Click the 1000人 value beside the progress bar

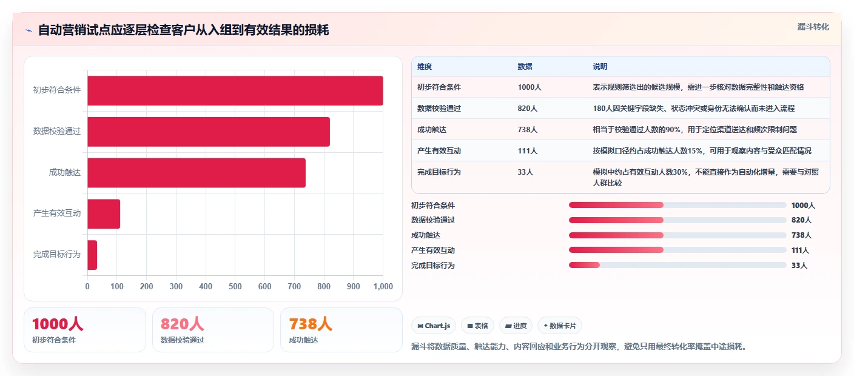pyautogui.click(x=803, y=206)
